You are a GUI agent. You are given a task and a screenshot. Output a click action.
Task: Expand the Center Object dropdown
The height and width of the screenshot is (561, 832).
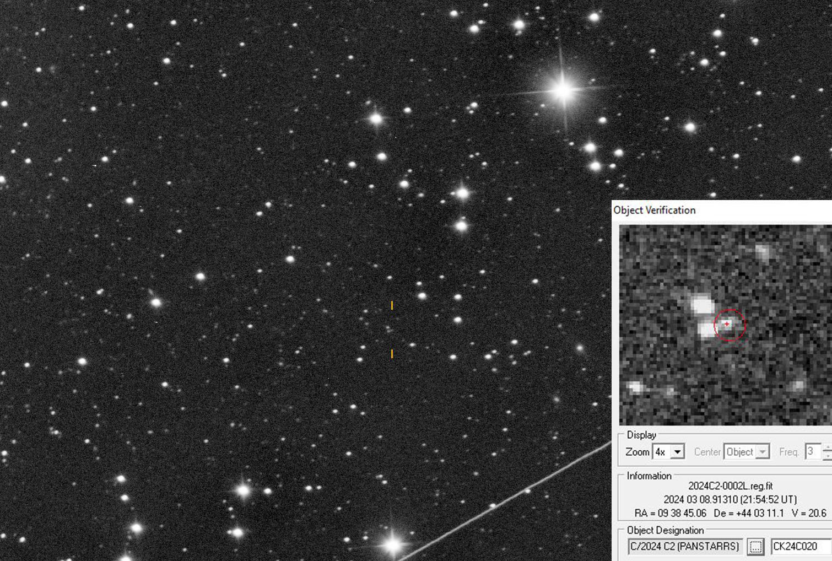(x=763, y=452)
